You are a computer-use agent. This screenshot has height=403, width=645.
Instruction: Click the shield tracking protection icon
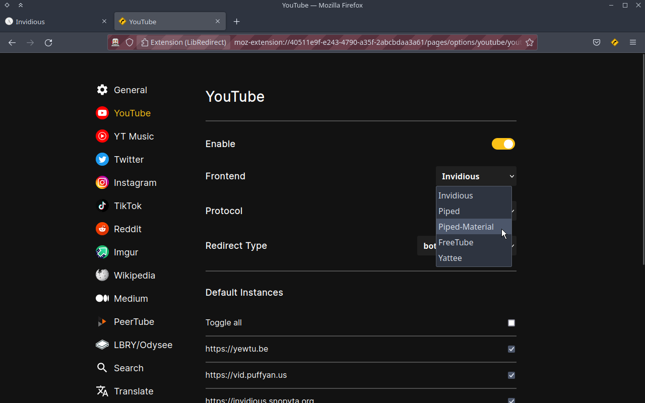[x=130, y=42]
